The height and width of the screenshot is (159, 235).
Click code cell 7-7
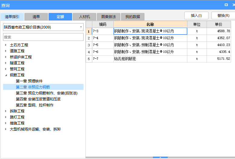103,59
